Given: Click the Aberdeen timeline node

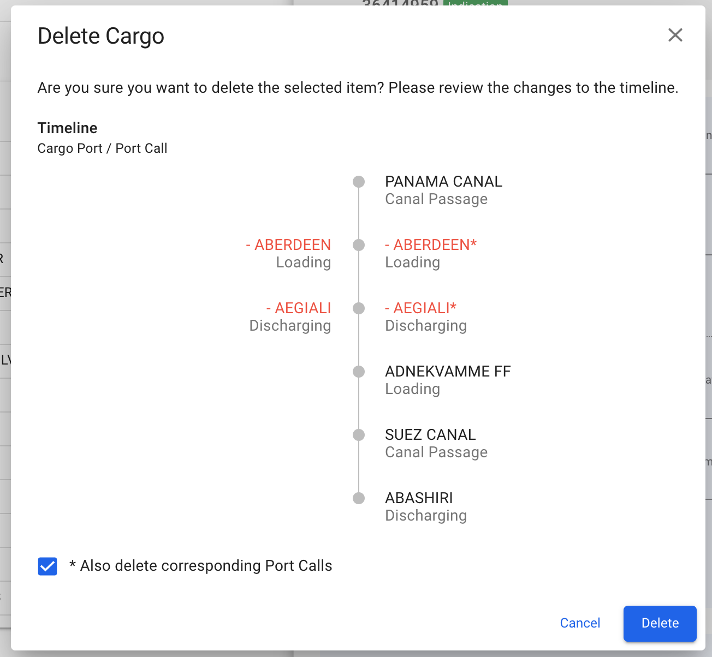Looking at the screenshot, I should [359, 245].
